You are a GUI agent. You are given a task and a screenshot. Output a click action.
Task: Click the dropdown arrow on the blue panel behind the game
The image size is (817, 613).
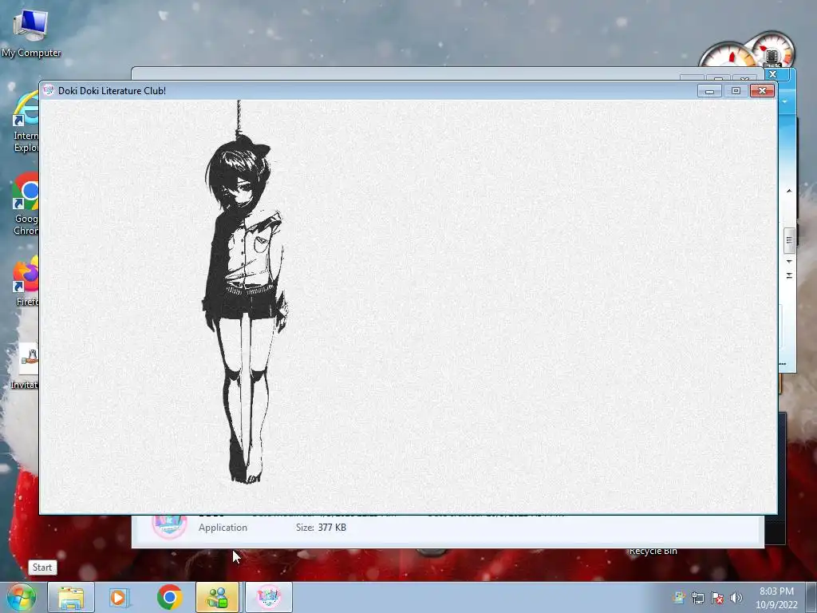[785, 101]
